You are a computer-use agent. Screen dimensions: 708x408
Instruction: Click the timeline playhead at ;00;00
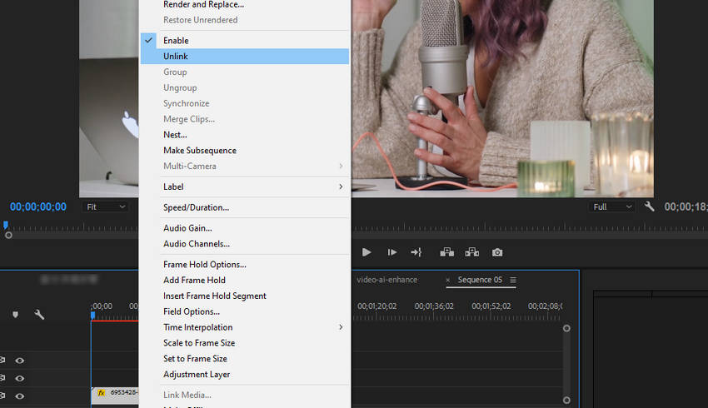click(92, 315)
